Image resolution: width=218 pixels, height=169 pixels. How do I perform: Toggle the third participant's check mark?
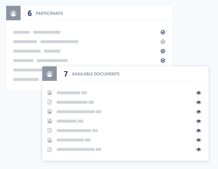[163, 51]
